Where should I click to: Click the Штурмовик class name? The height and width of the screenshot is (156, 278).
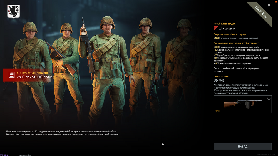[x=227, y=29]
